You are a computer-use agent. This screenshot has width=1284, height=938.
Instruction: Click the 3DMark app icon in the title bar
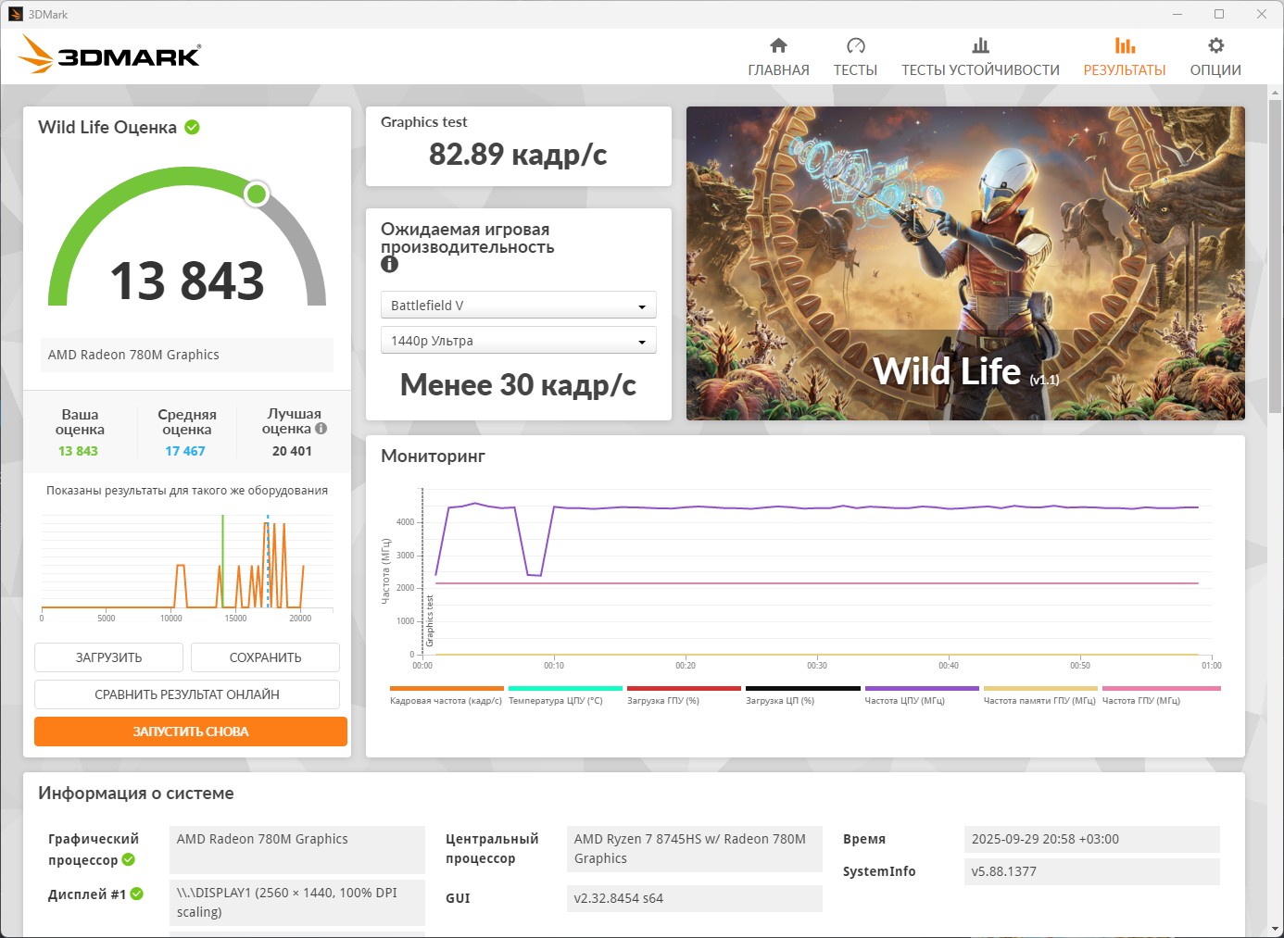[15, 14]
